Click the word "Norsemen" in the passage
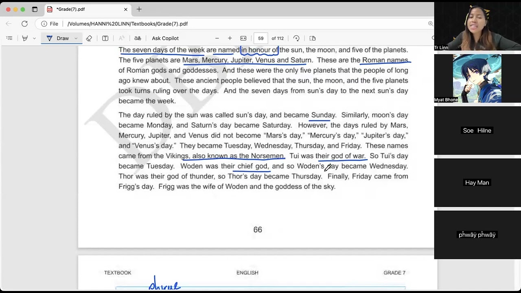The width and height of the screenshot is (521, 293). 267,156
